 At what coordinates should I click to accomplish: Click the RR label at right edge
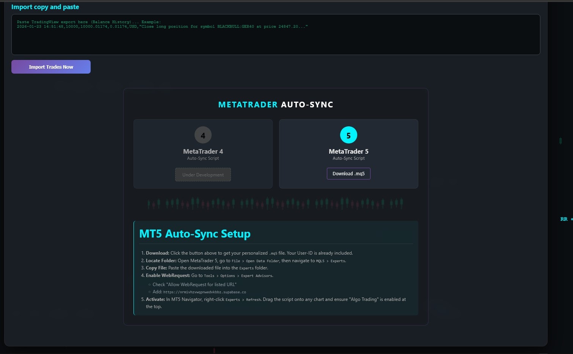[566, 219]
